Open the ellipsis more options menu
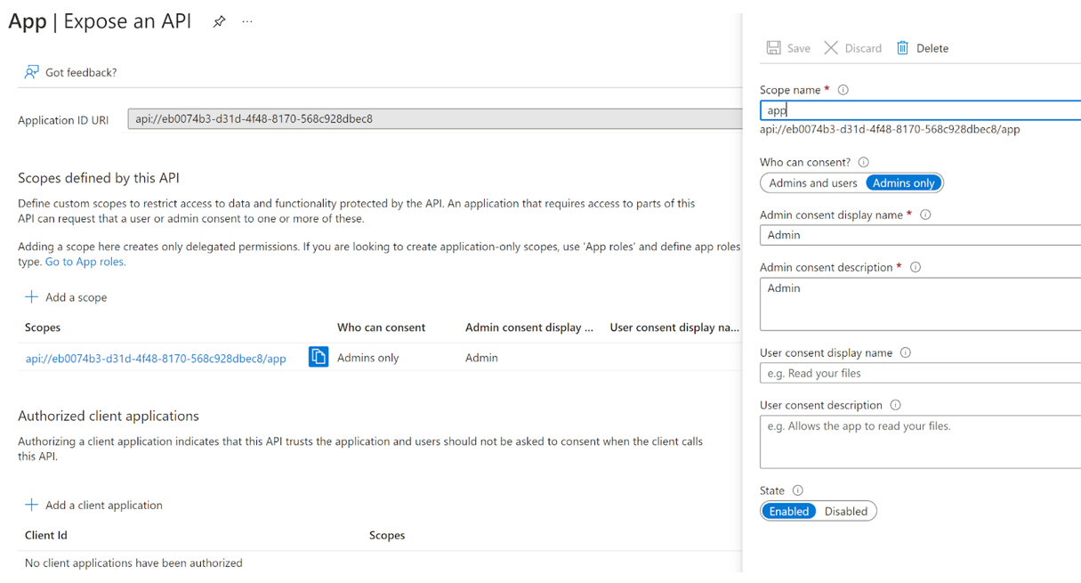 (247, 21)
